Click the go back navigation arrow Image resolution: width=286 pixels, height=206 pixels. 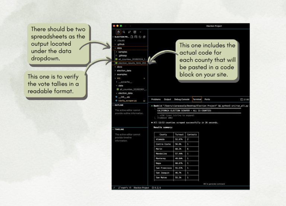click(126, 26)
